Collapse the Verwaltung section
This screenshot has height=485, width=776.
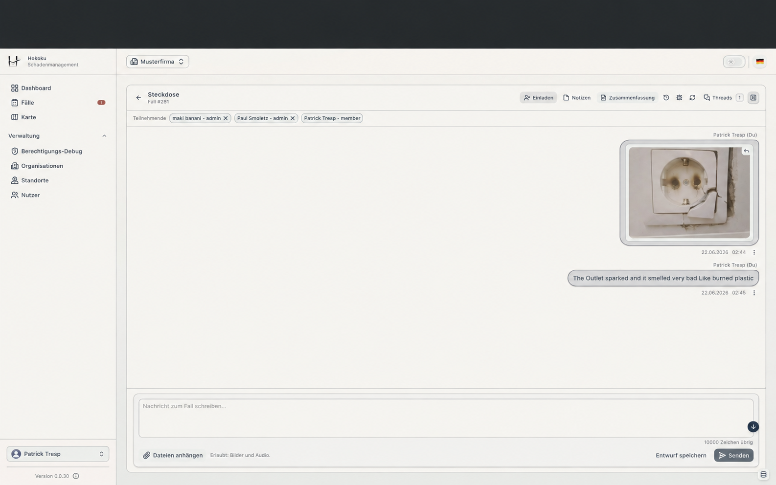pos(104,136)
